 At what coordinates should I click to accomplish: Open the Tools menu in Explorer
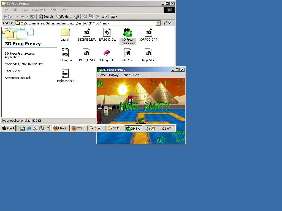[x=53, y=10]
